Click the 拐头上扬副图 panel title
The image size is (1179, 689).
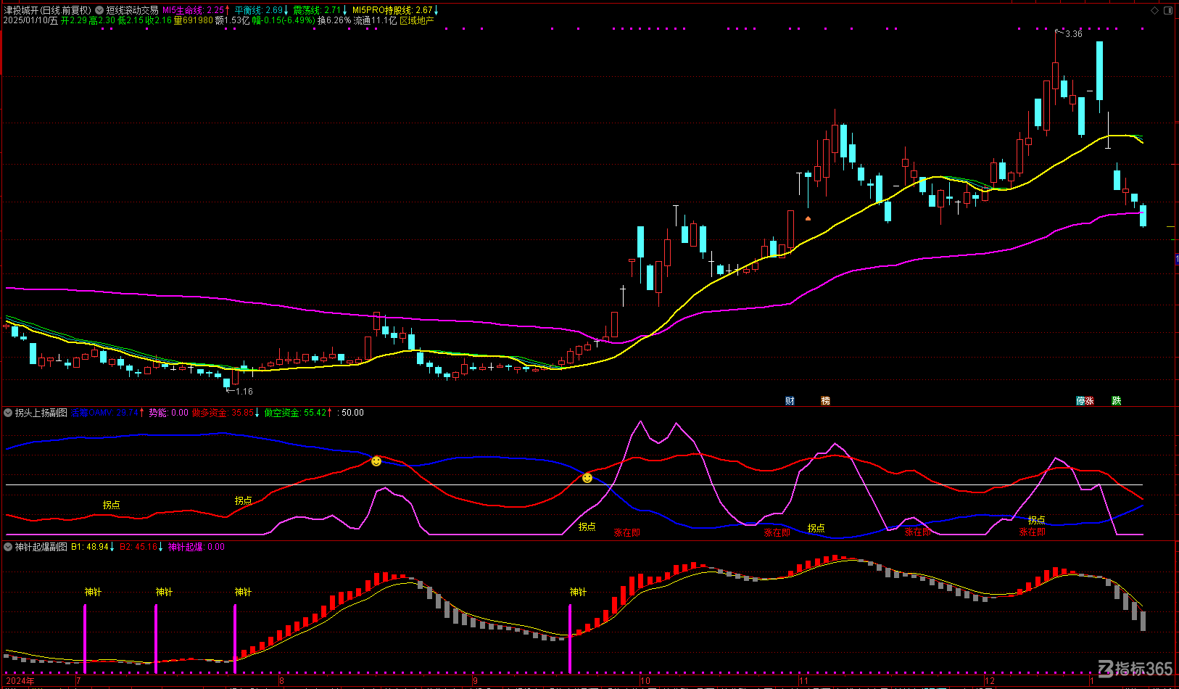41,413
